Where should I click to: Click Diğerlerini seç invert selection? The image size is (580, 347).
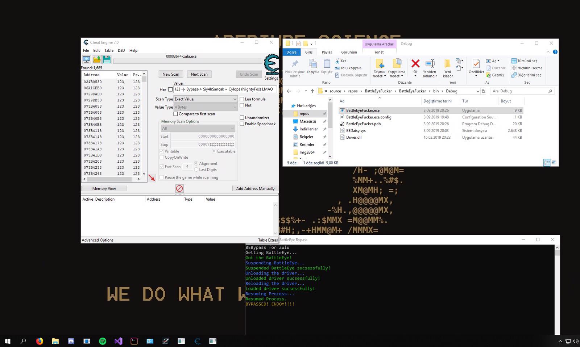click(x=526, y=75)
